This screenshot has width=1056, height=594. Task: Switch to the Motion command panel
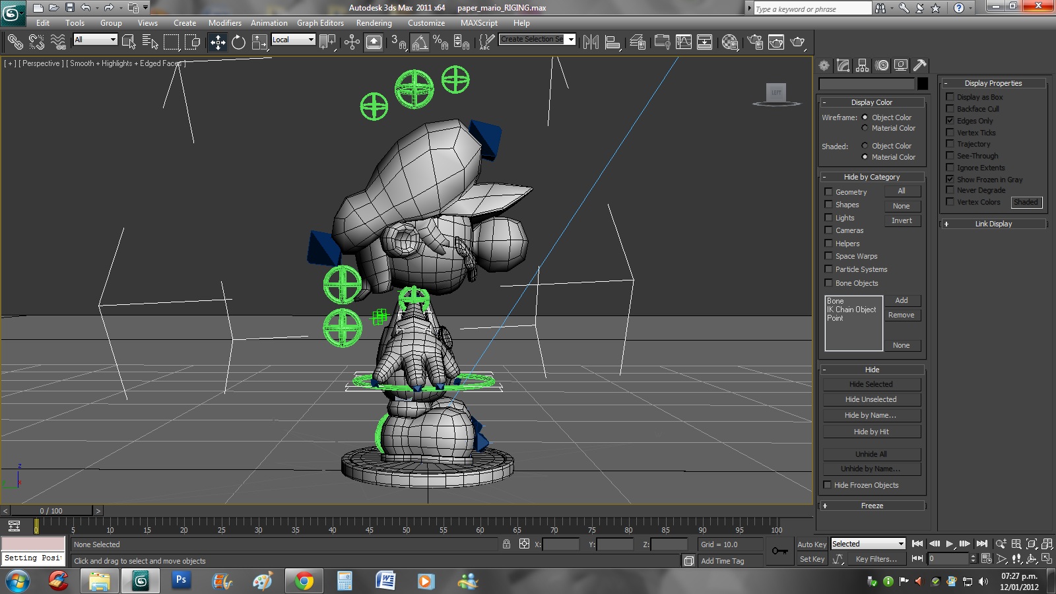pos(882,65)
